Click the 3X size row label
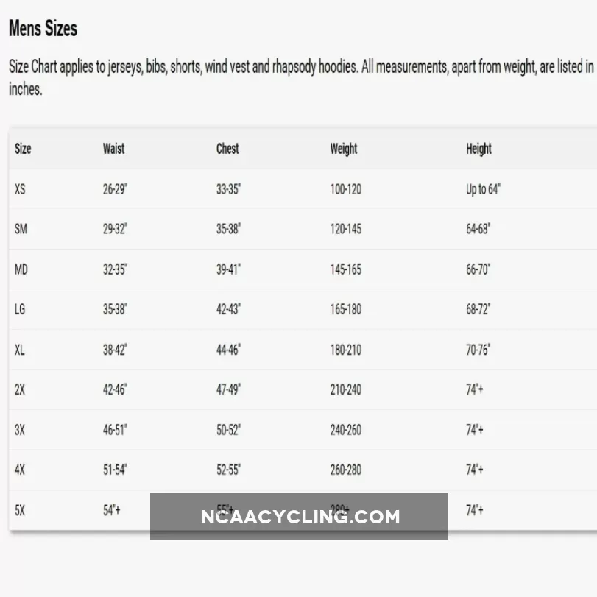 (20, 430)
